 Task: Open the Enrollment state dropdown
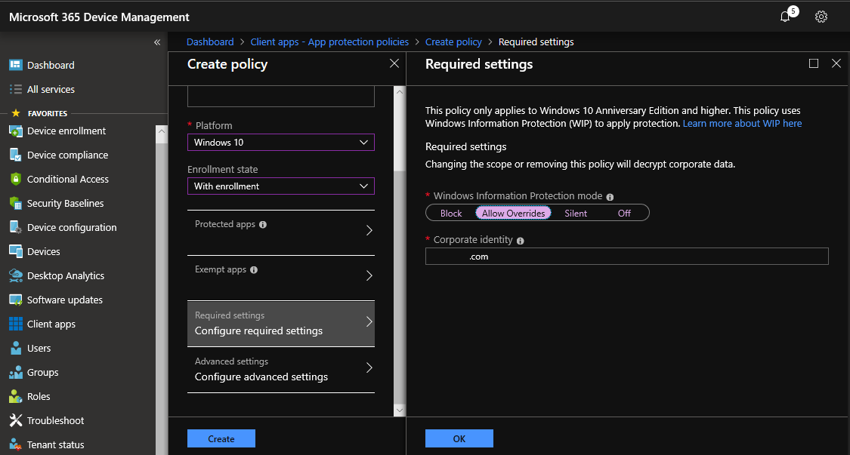pyautogui.click(x=281, y=186)
